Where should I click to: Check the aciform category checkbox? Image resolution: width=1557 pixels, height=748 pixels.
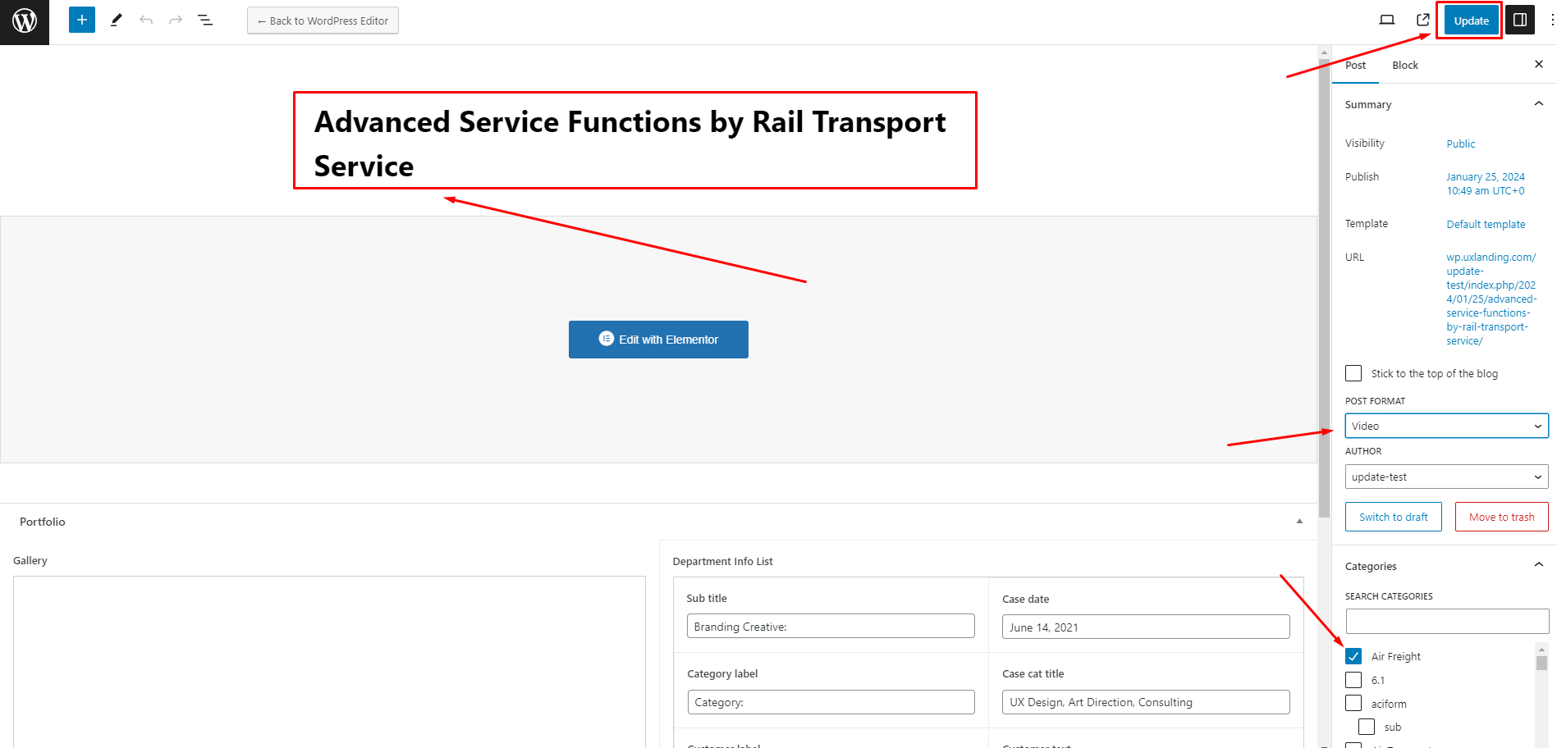1353,704
